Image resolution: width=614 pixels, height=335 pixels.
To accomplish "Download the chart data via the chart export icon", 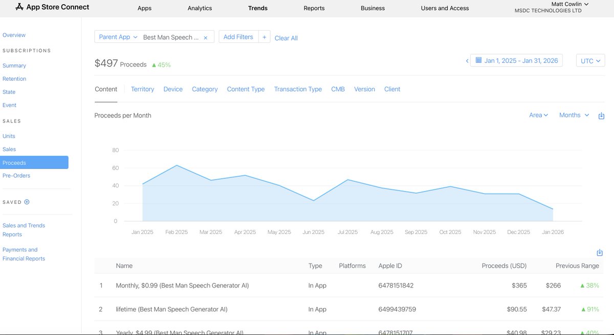I will [x=601, y=116].
